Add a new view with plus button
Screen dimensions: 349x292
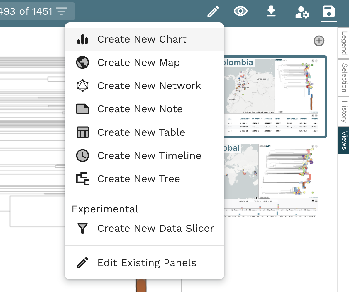[x=319, y=41]
